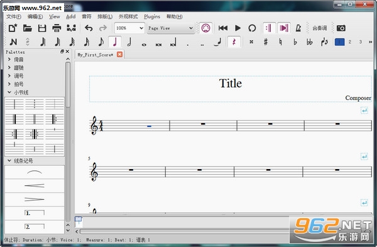This screenshot has width=377, height=247.
Task: Toggle play repeats button
Action: pyautogui.click(x=269, y=28)
